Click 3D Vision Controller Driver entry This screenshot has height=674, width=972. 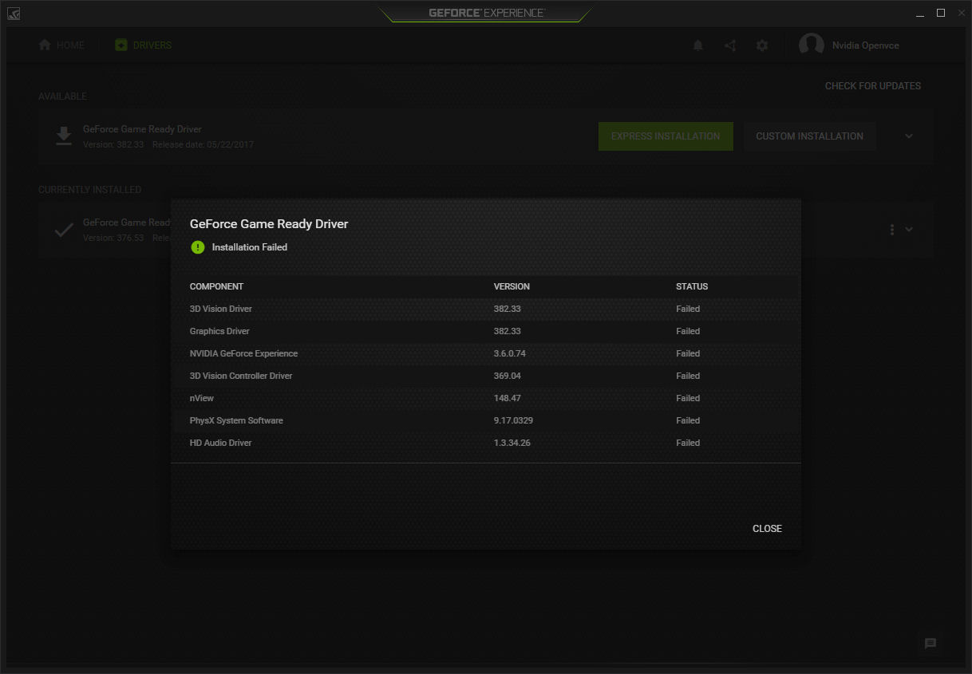[241, 376]
